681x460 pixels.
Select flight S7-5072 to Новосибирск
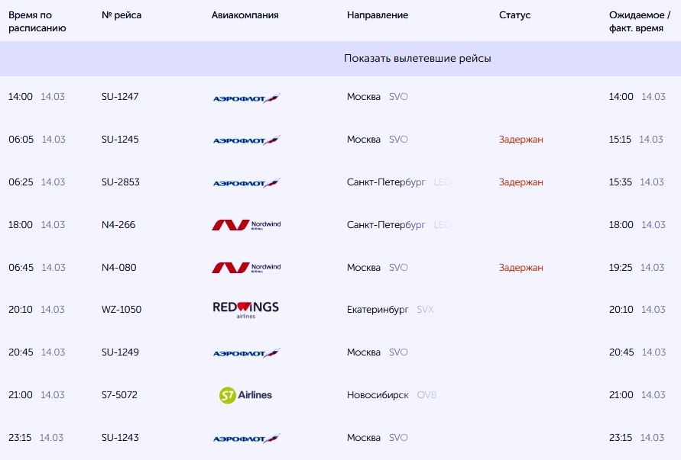pyautogui.click(x=120, y=395)
